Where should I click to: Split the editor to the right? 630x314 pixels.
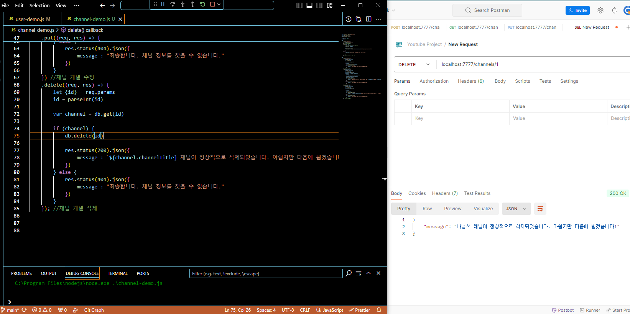pos(368,19)
